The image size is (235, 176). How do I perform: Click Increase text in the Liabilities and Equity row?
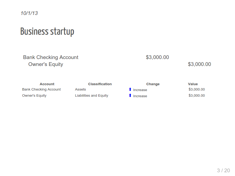pyautogui.click(x=140, y=96)
